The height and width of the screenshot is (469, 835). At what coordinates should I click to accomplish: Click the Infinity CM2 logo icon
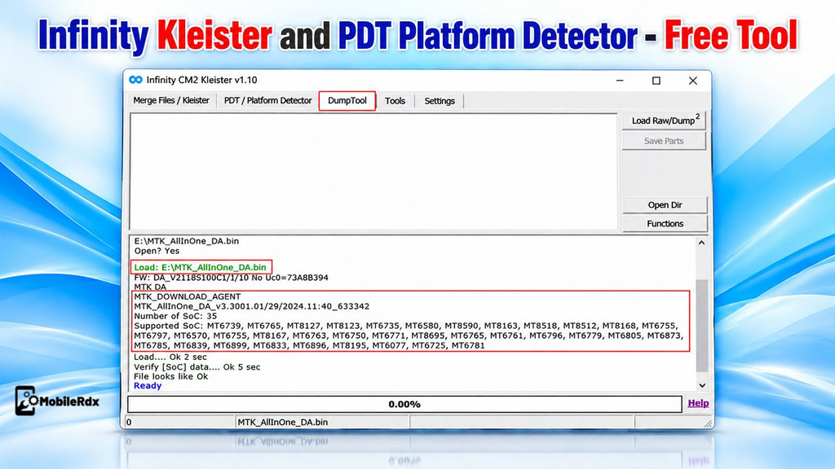(x=136, y=80)
